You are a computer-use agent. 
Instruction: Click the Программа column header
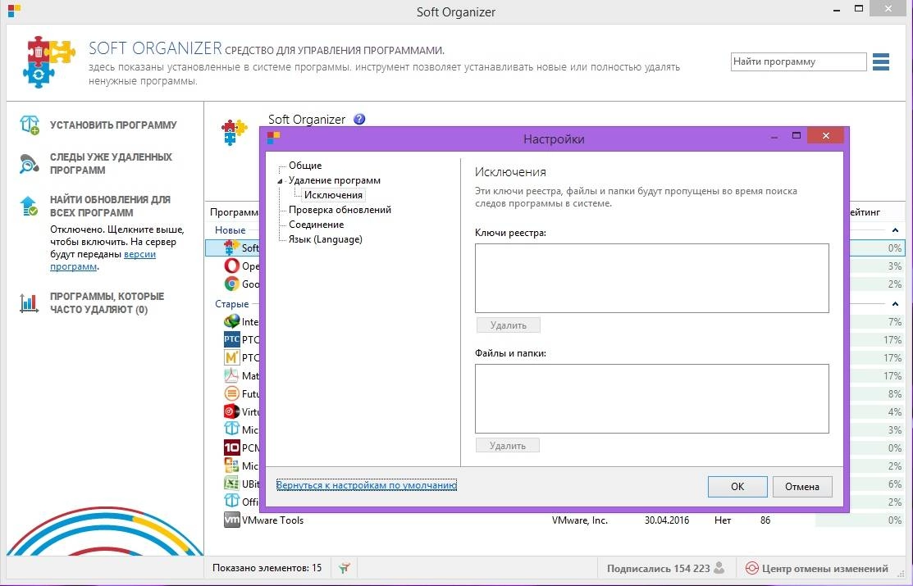pos(235,212)
